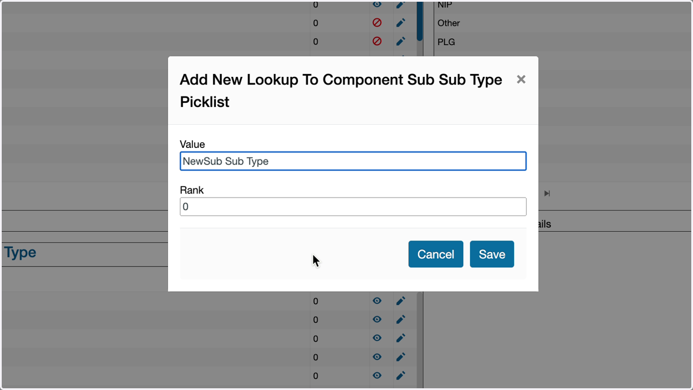The image size is (693, 390).
Task: Toggle red hidden icon beside Other
Action: (377, 23)
